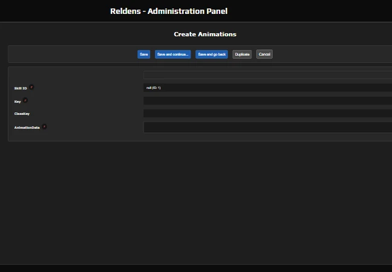Click the empty top field above Skill ID

point(268,75)
